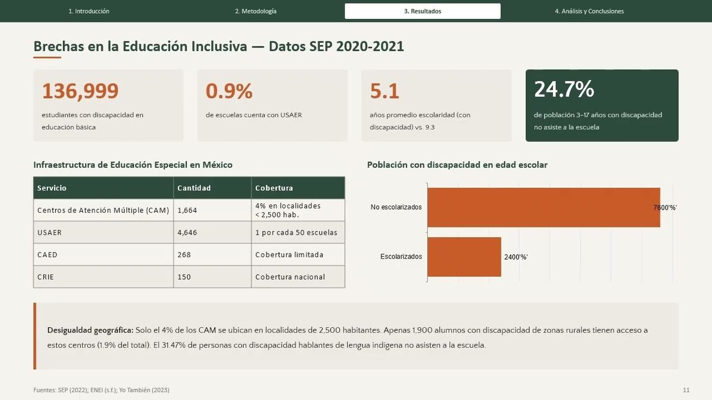Click the Servicio column header

(103, 188)
